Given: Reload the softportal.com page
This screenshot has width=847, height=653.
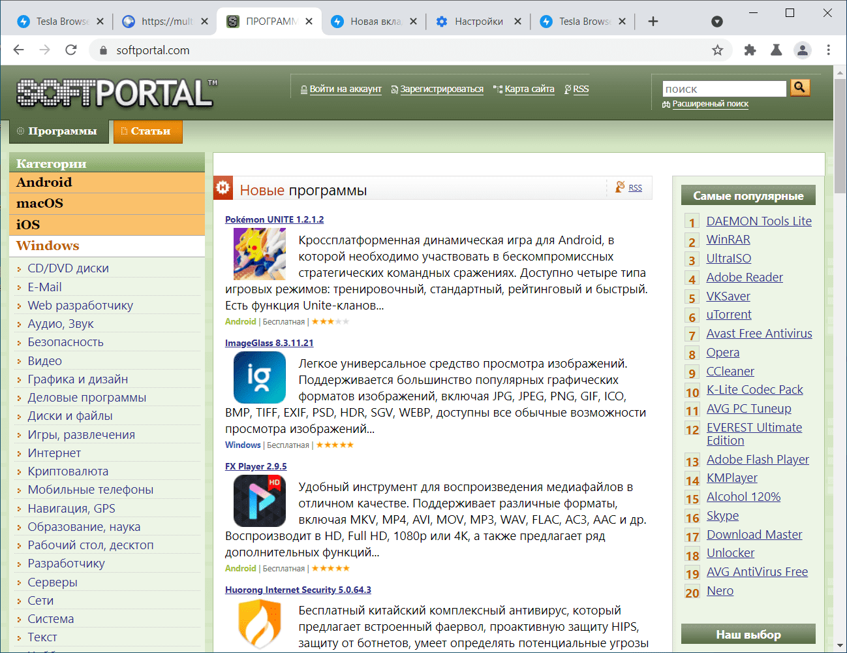Looking at the screenshot, I should [x=71, y=50].
